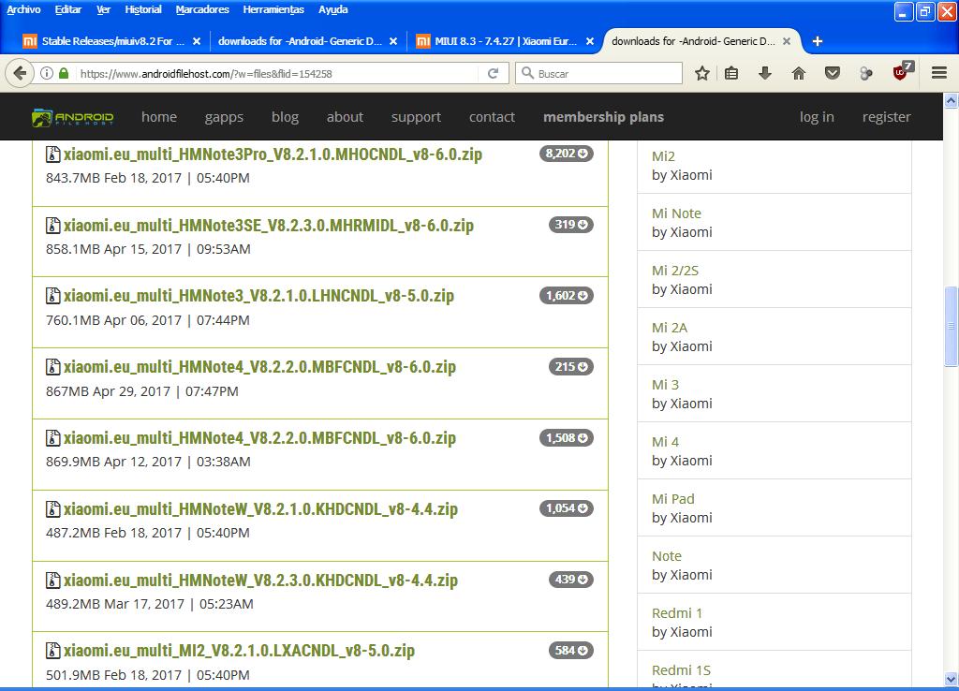Open xiaomi.eu_multi_HMNote3Pro_V8.2.1.0 zip link
Viewport: 959px width, 691px height.
click(273, 154)
